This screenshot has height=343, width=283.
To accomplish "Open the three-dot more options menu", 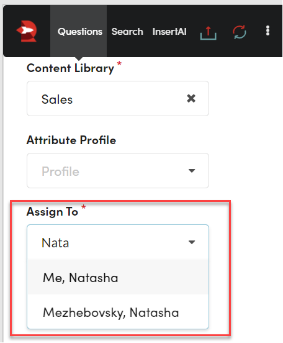I will pos(267,30).
